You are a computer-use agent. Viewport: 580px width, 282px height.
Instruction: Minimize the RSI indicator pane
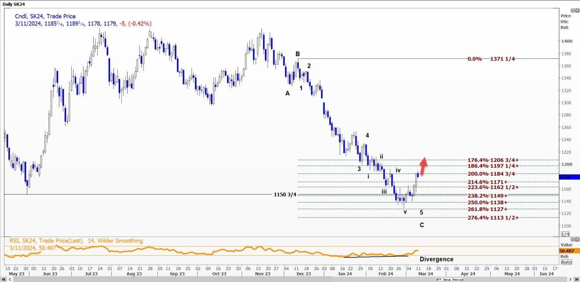573,239
